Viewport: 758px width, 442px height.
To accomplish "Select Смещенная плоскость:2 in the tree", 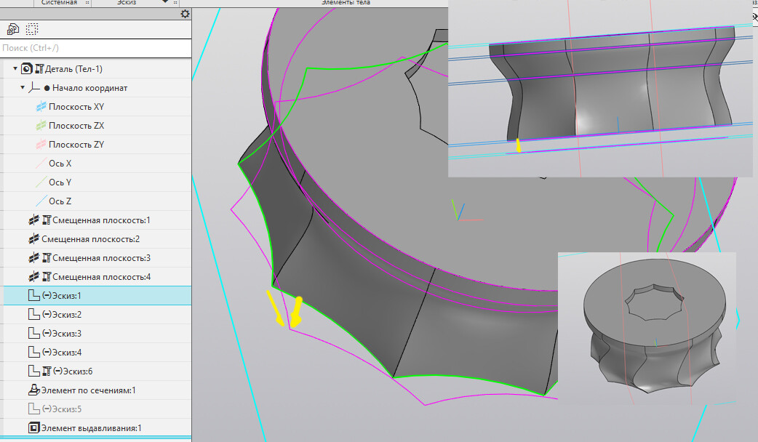I will pos(89,239).
